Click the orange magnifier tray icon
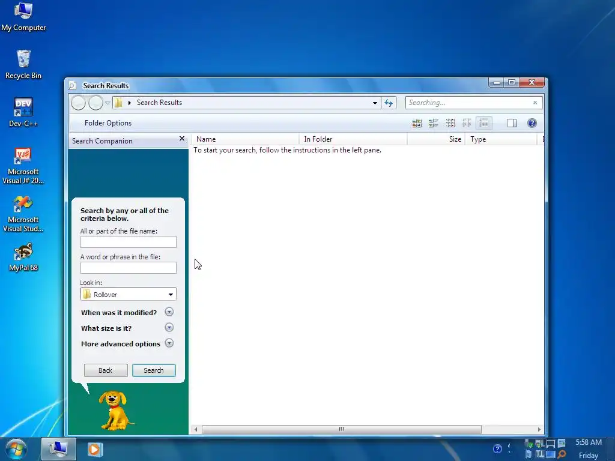Screen dimensions: 615x461 [x=562, y=454]
